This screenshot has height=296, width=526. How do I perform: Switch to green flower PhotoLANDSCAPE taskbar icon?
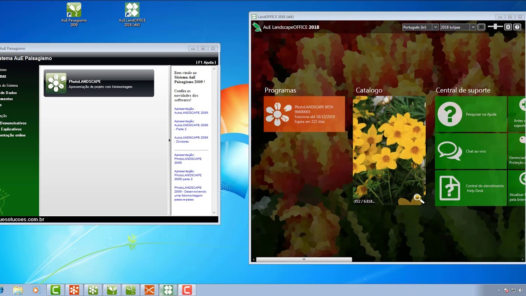click(x=93, y=290)
